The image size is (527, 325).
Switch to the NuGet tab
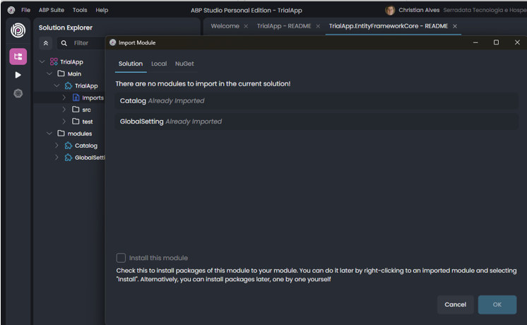coord(184,64)
